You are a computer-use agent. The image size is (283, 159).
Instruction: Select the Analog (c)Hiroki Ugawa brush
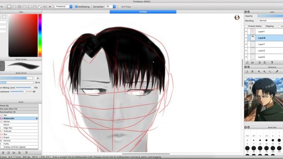click(19, 147)
